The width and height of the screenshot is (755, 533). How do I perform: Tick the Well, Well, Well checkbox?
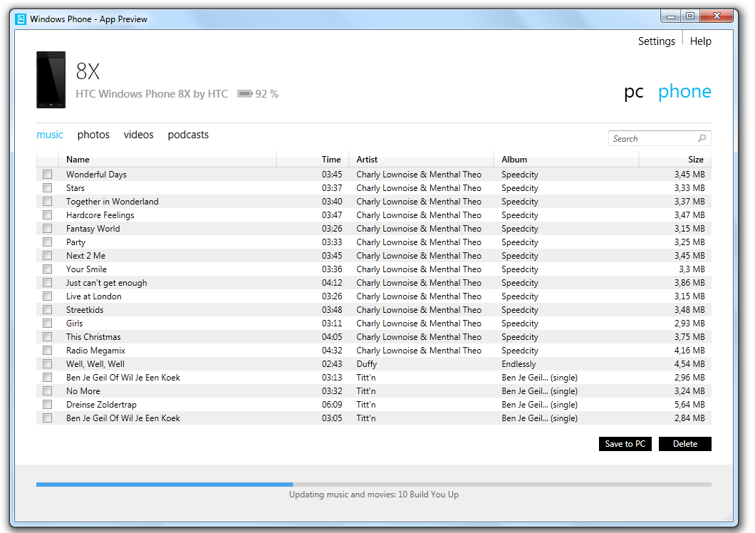click(47, 363)
